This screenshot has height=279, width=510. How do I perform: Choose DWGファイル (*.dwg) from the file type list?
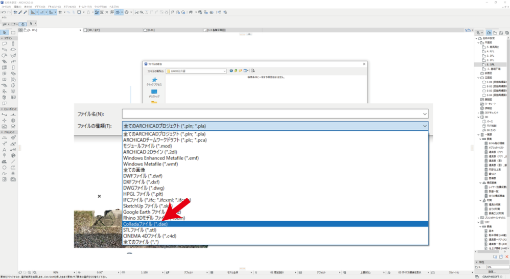[275, 188]
